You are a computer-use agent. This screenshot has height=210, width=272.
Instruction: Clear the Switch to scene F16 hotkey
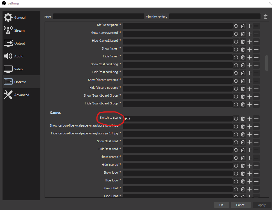coord(243,119)
